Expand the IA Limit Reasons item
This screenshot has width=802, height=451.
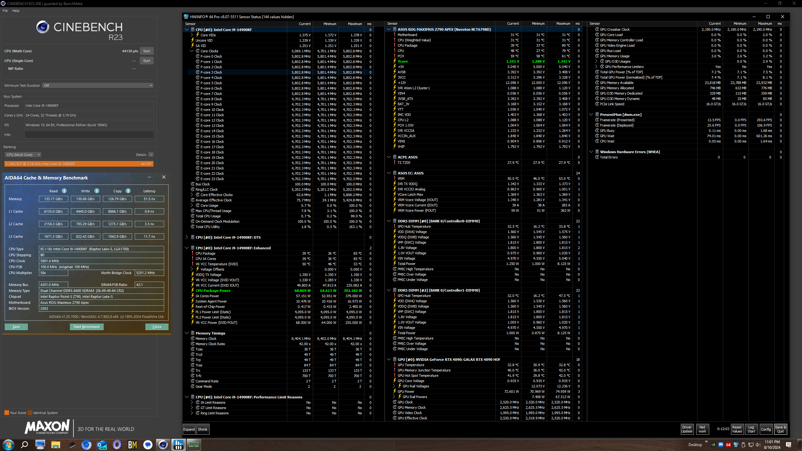(x=192, y=402)
